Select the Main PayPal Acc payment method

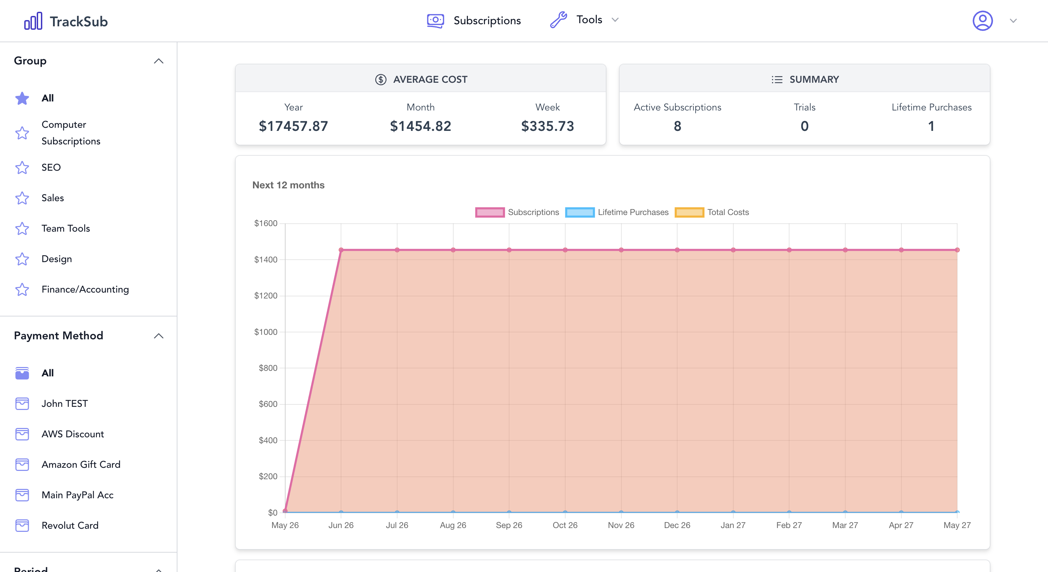77,495
